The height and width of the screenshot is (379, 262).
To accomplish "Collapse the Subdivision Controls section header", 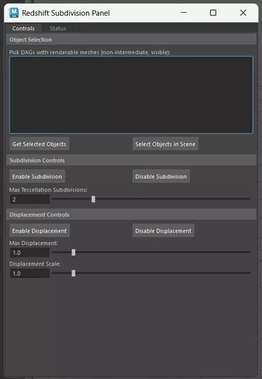I will (x=131, y=160).
